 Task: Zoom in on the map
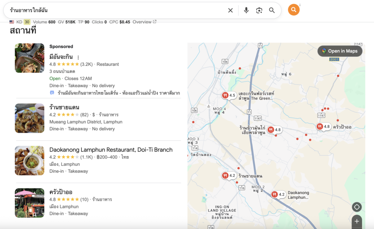tap(357, 221)
